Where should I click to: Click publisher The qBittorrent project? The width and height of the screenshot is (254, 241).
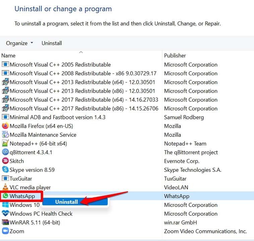click(191, 153)
